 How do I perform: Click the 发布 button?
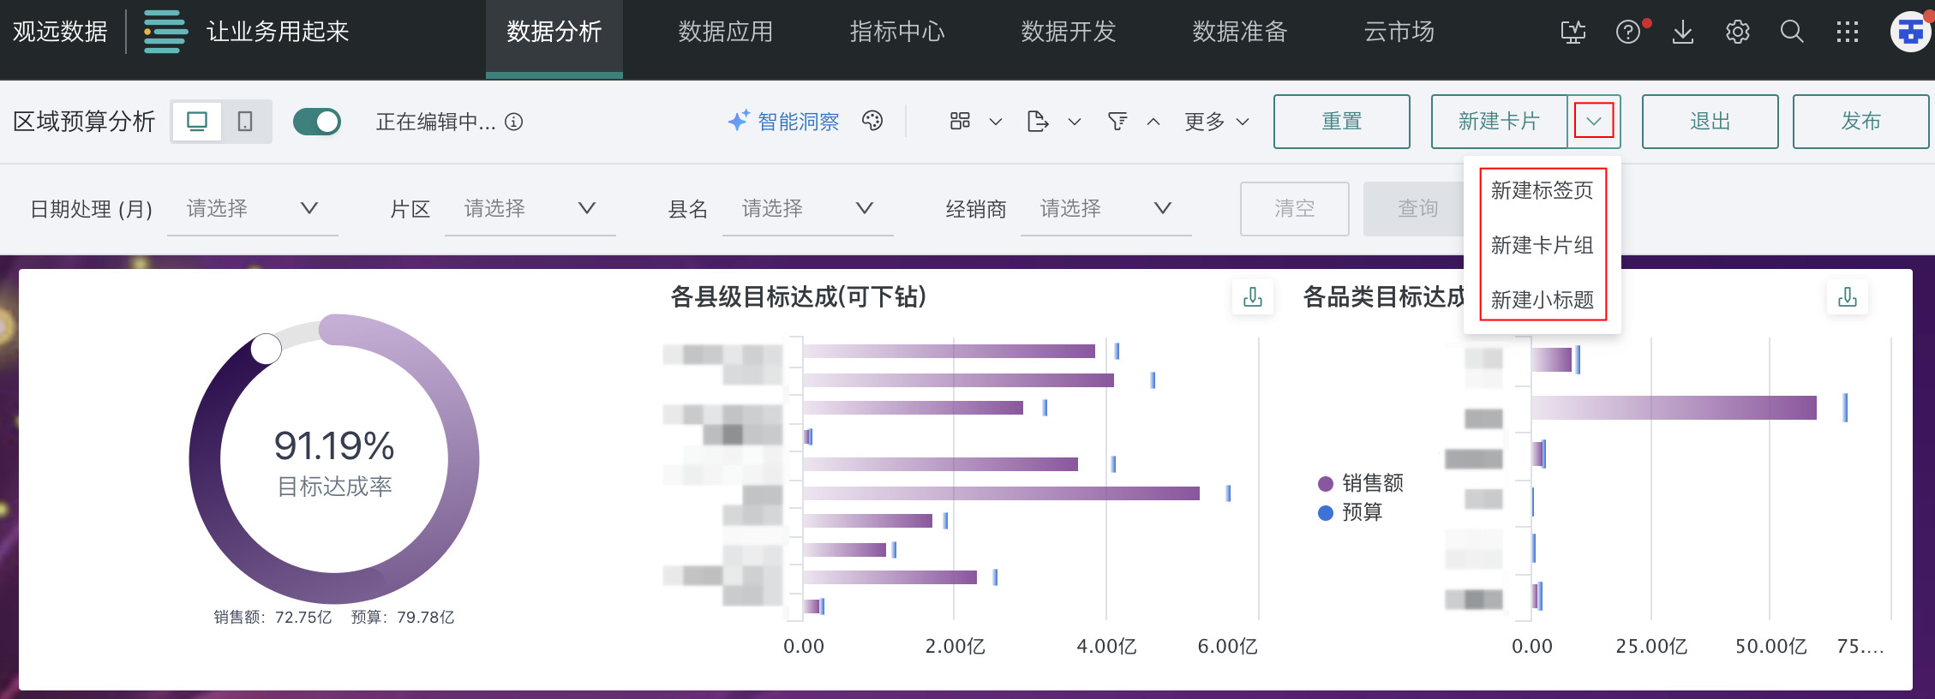pyautogui.click(x=1860, y=122)
